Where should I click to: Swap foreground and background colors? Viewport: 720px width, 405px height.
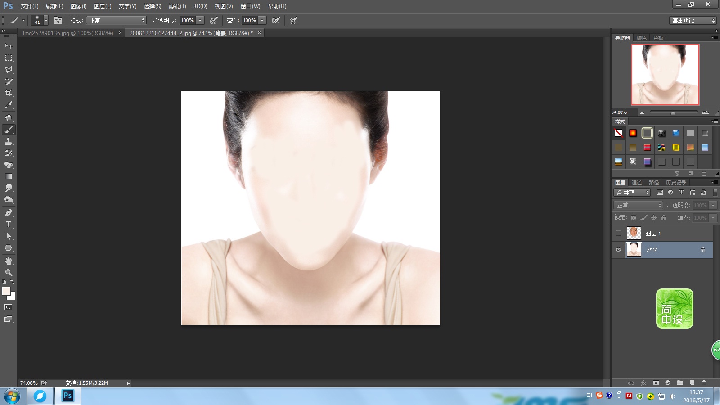pyautogui.click(x=13, y=282)
